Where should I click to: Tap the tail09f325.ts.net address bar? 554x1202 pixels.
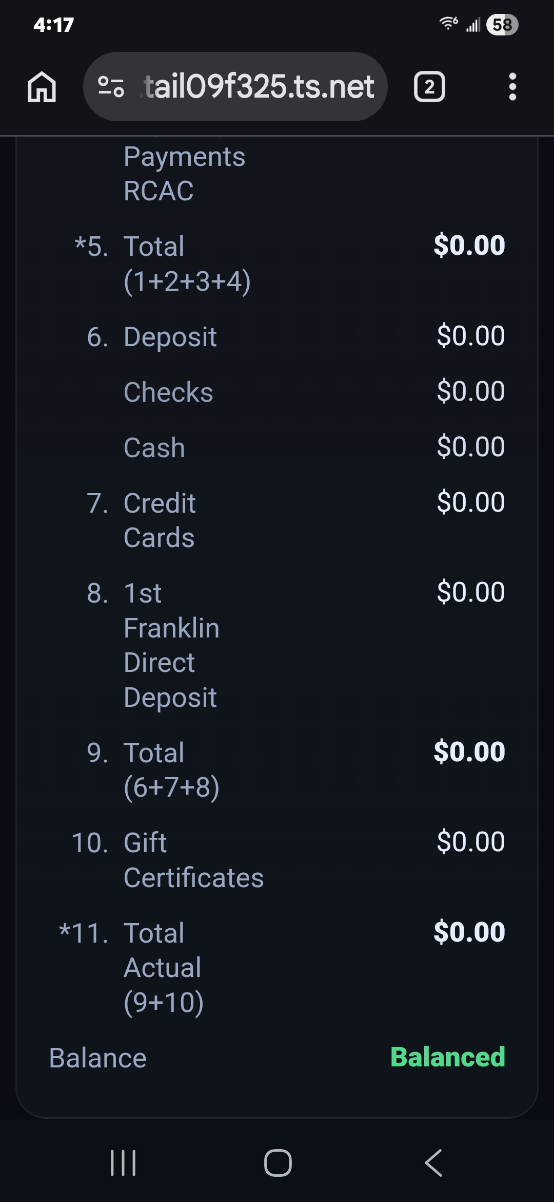259,87
